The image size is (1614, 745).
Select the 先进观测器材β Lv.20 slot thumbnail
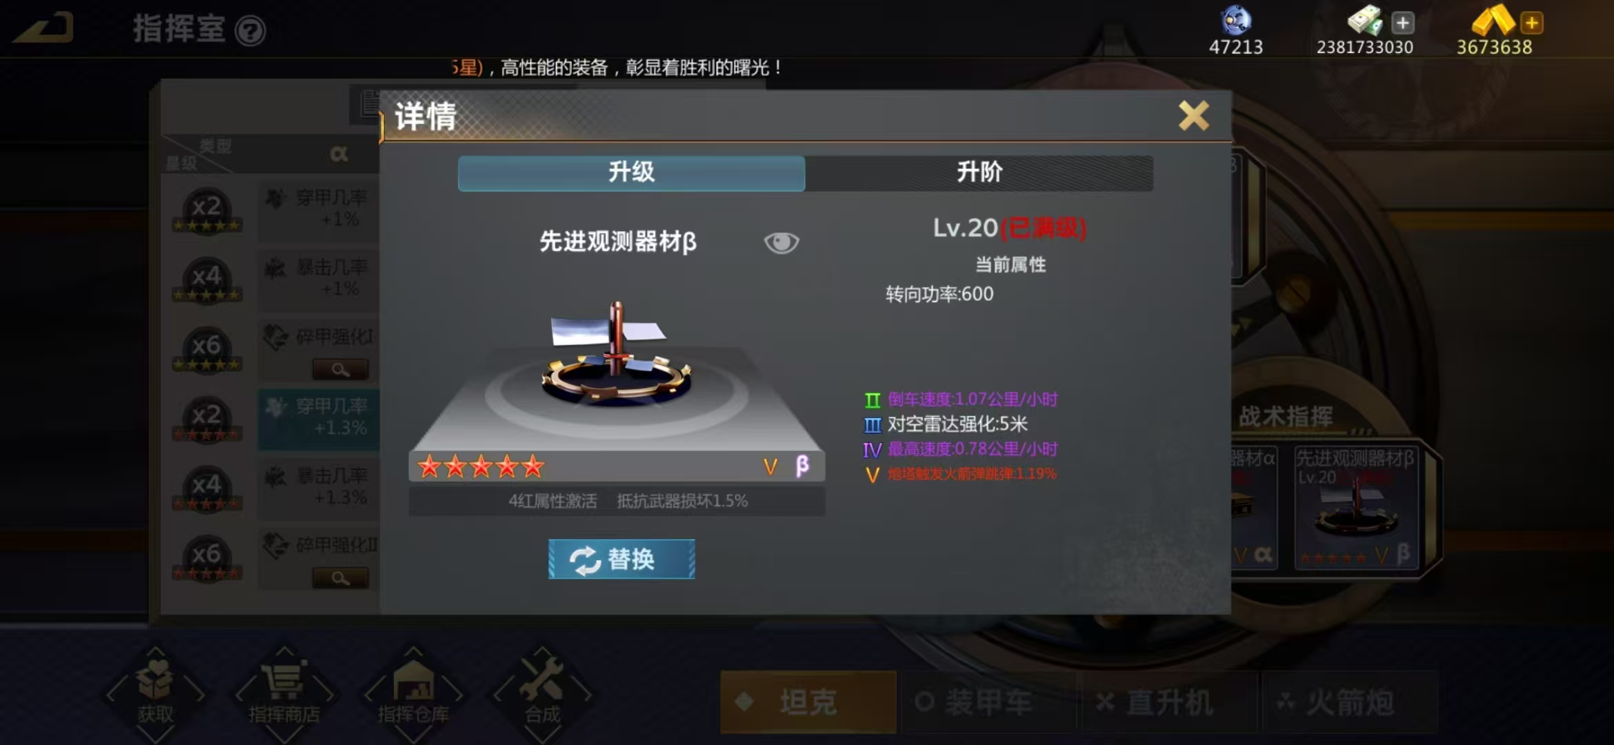(x=1356, y=508)
